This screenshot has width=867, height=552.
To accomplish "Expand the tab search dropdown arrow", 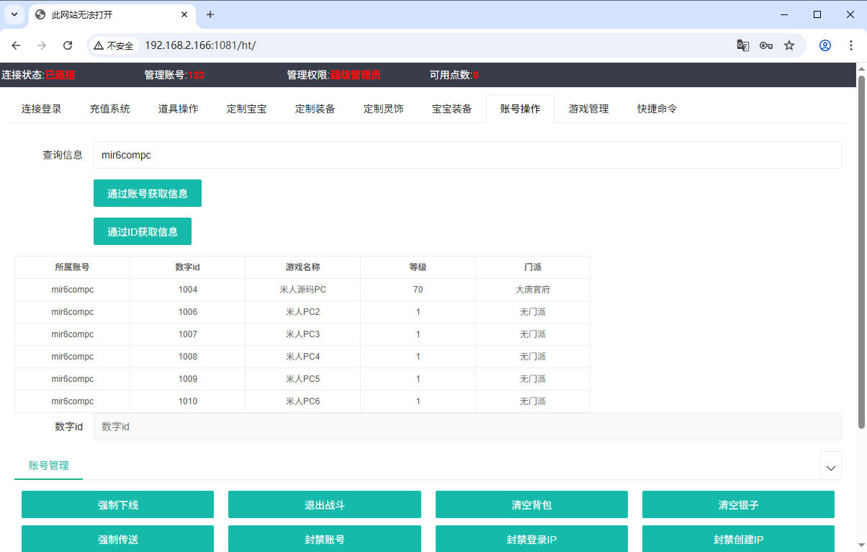I will (14, 14).
